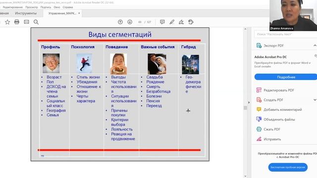Select the highlighter pen tool
Image resolution: width=317 pixels, height=178 pixels.
(172, 22)
